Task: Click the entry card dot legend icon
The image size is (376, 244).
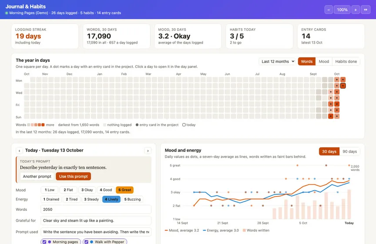Action: click(x=137, y=125)
